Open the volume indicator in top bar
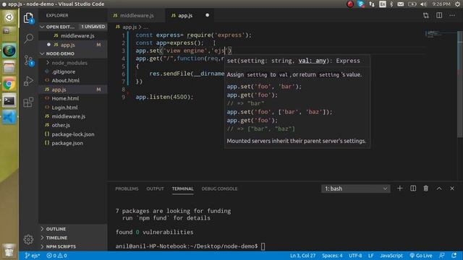This screenshot has height=260, width=463. click(423, 4)
